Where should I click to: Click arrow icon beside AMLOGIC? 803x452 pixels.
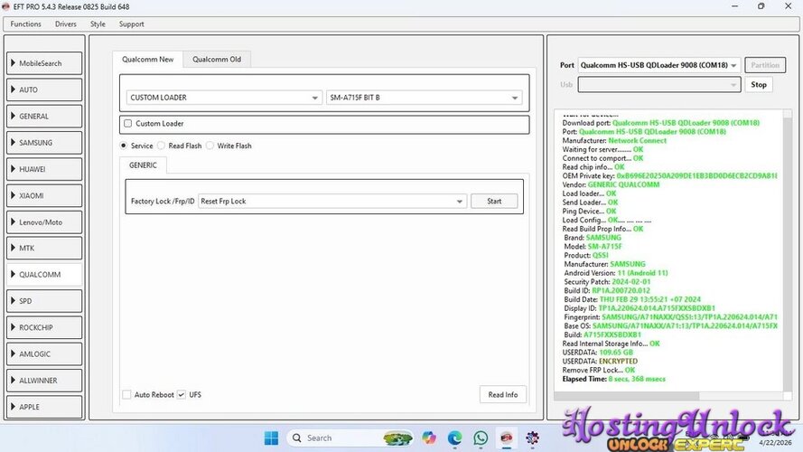pyautogui.click(x=13, y=353)
